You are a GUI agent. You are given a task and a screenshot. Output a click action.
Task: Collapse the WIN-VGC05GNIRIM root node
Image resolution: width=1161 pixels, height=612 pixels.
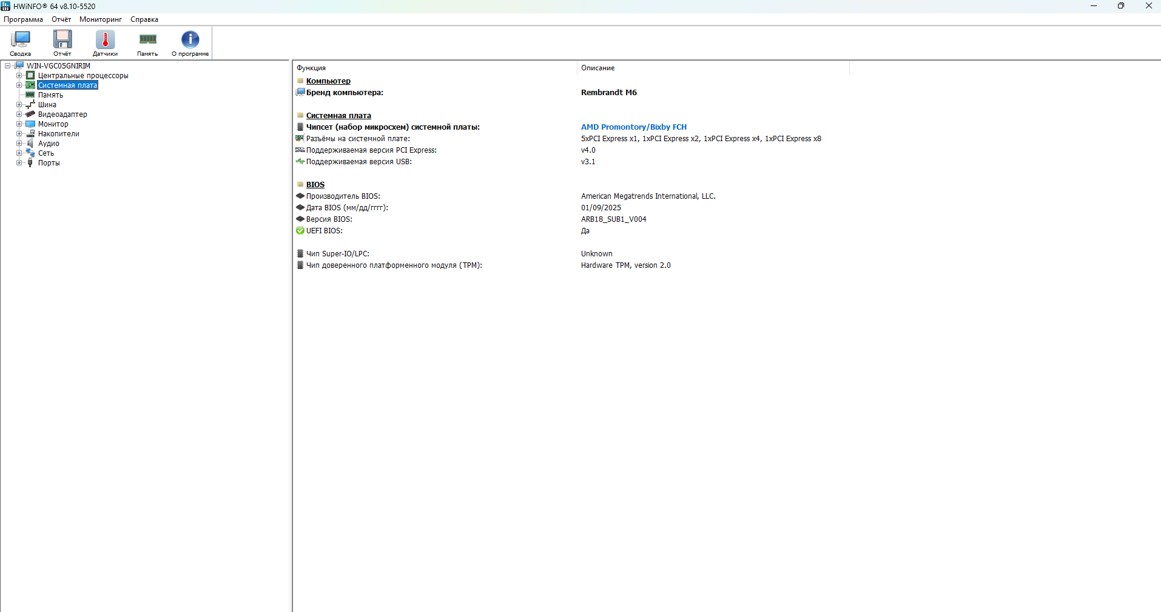coord(8,66)
